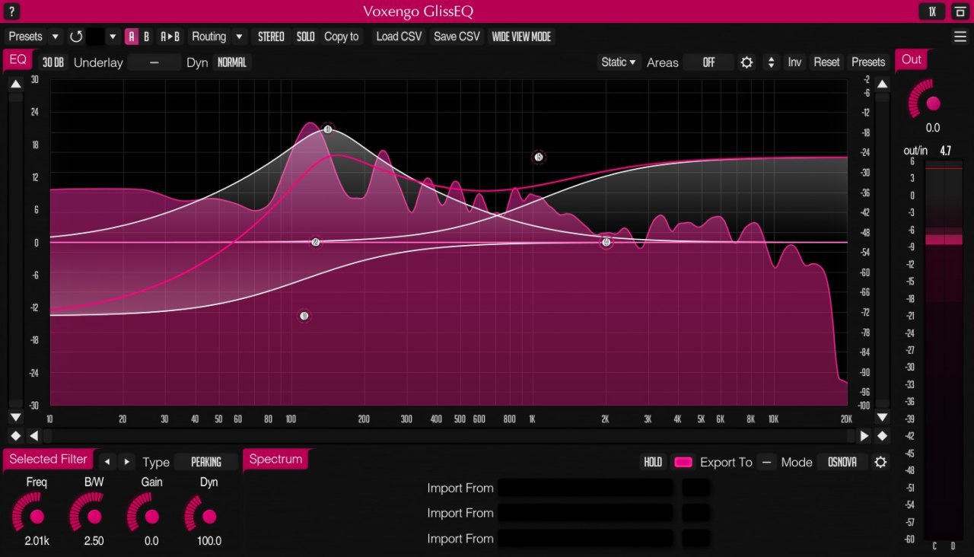Click the STEREO routing preset

(271, 37)
